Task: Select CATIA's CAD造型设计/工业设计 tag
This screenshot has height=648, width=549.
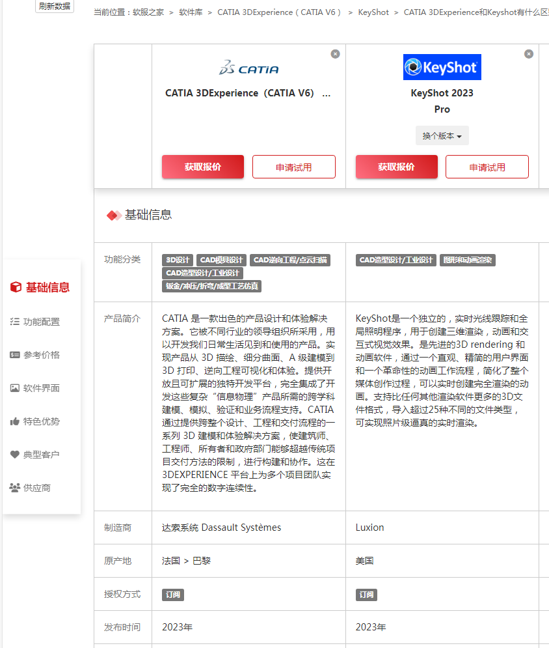Action: click(203, 273)
